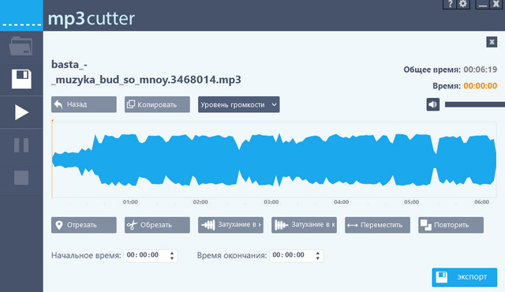Save the file with the floppy disk icon
505x292 pixels.
point(21,79)
